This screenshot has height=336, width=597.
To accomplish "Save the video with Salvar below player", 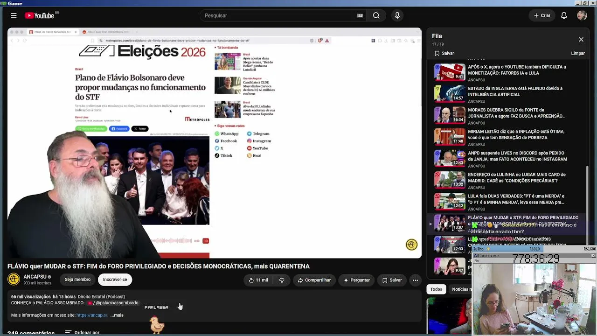I will [392, 280].
